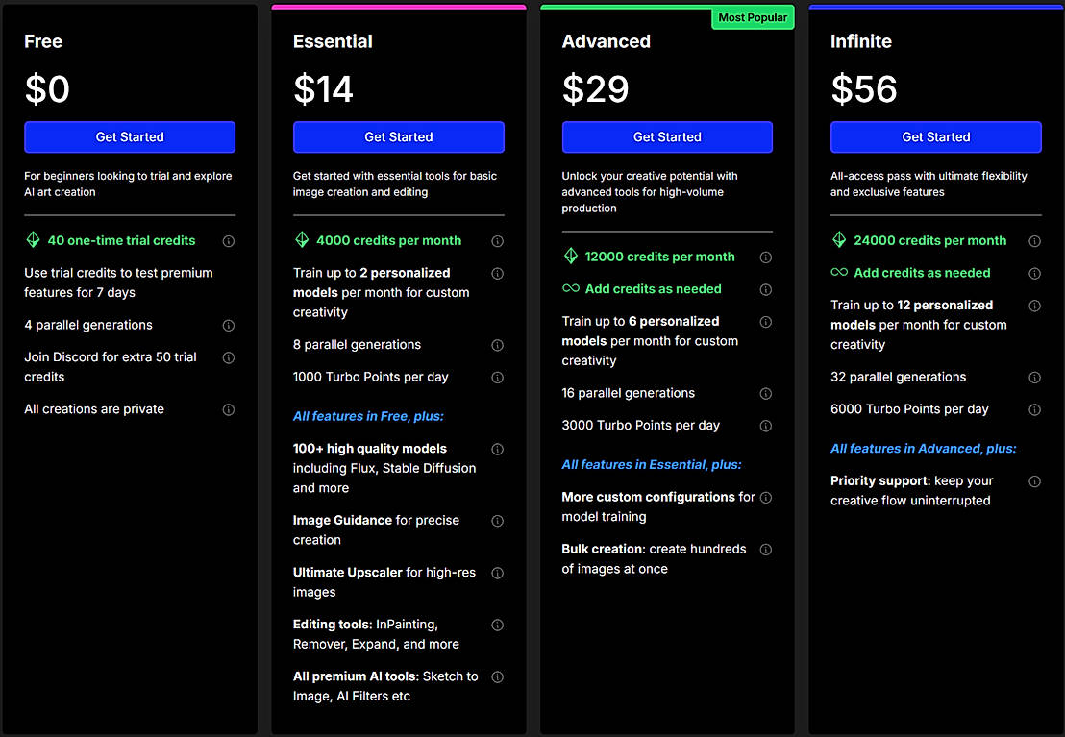Click the info icon next to Image Guidance
1065x737 pixels.
point(497,521)
